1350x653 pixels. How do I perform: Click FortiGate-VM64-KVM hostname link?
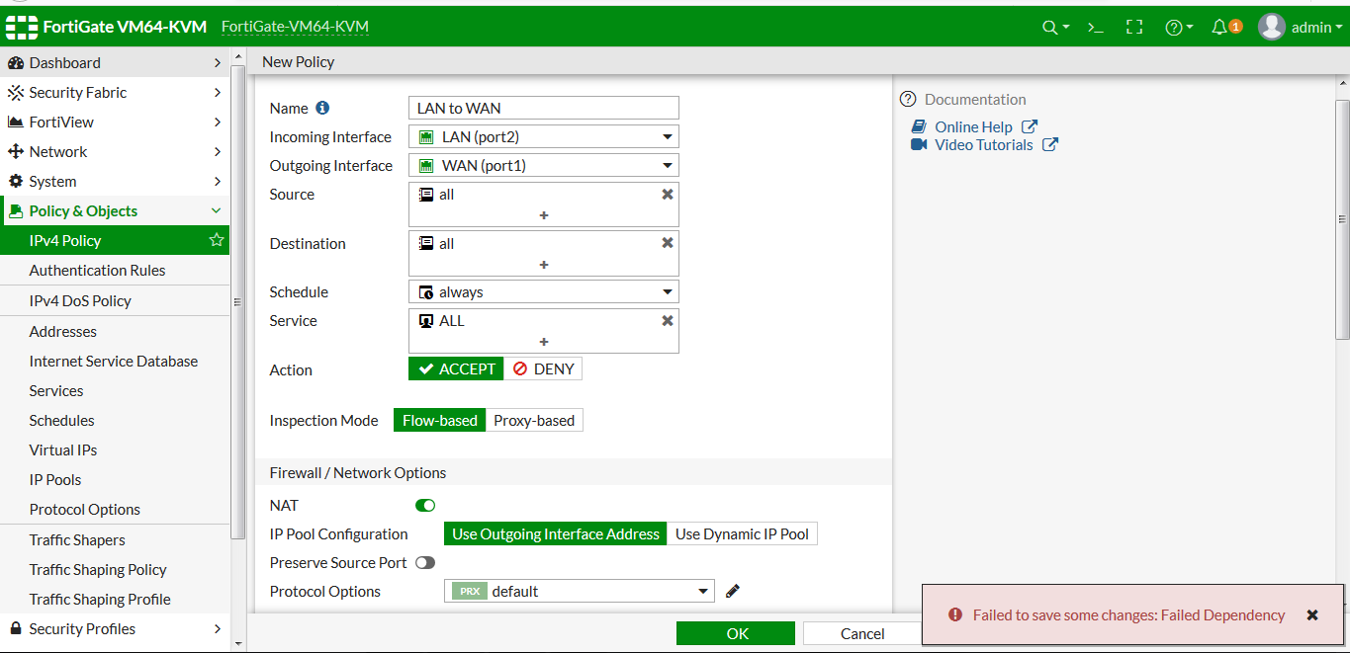[295, 27]
